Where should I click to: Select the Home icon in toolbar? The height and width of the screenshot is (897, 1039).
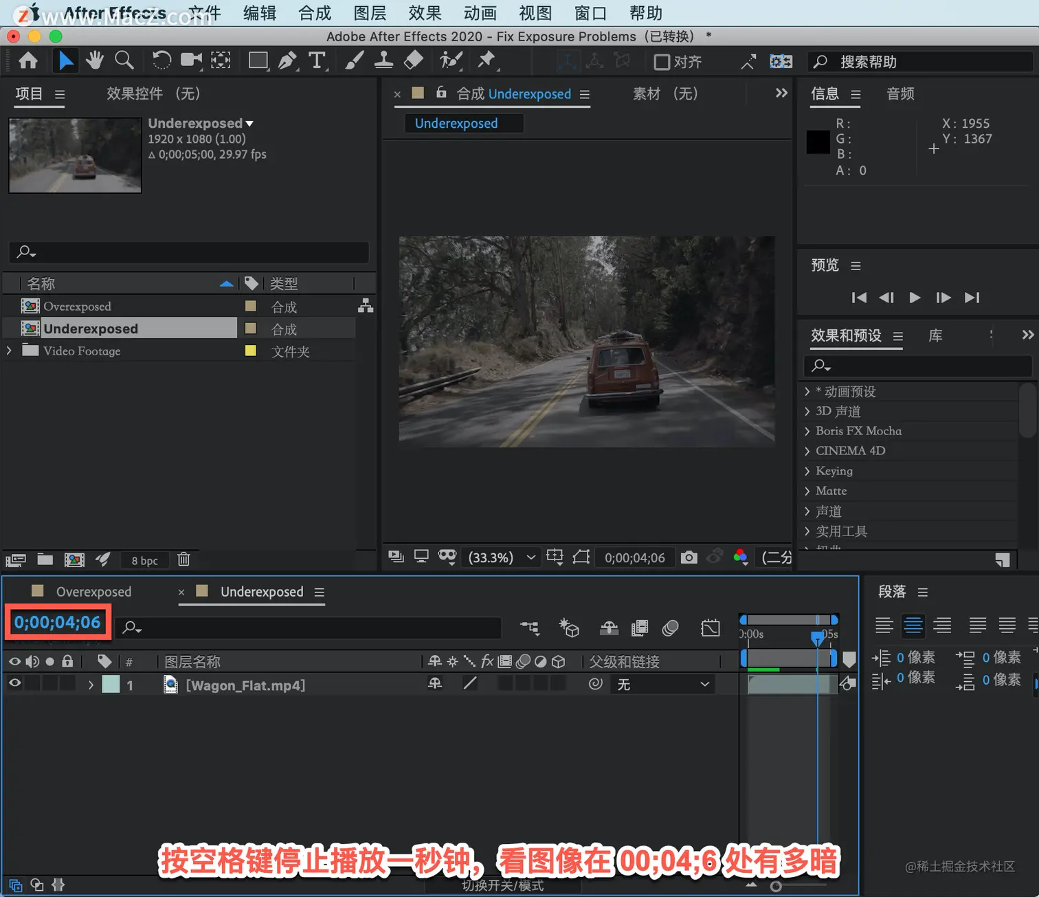coord(28,61)
